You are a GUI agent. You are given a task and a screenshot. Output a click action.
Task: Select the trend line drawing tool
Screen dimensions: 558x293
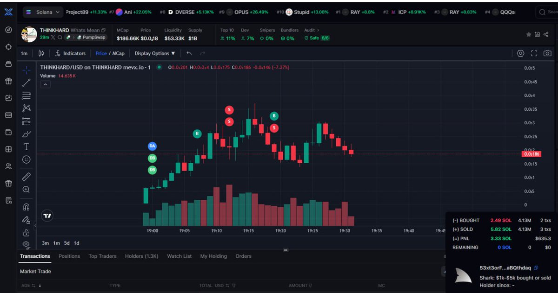[27, 83]
